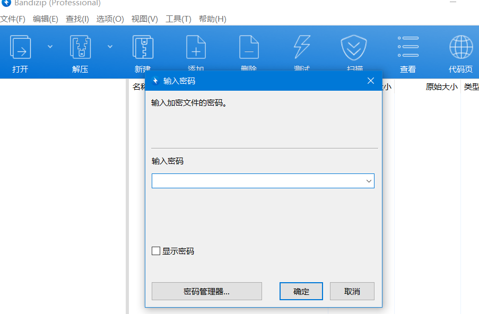479x314 pixels.
Task: Select the 删除 (Delete) toolbar icon
Action: [249, 47]
